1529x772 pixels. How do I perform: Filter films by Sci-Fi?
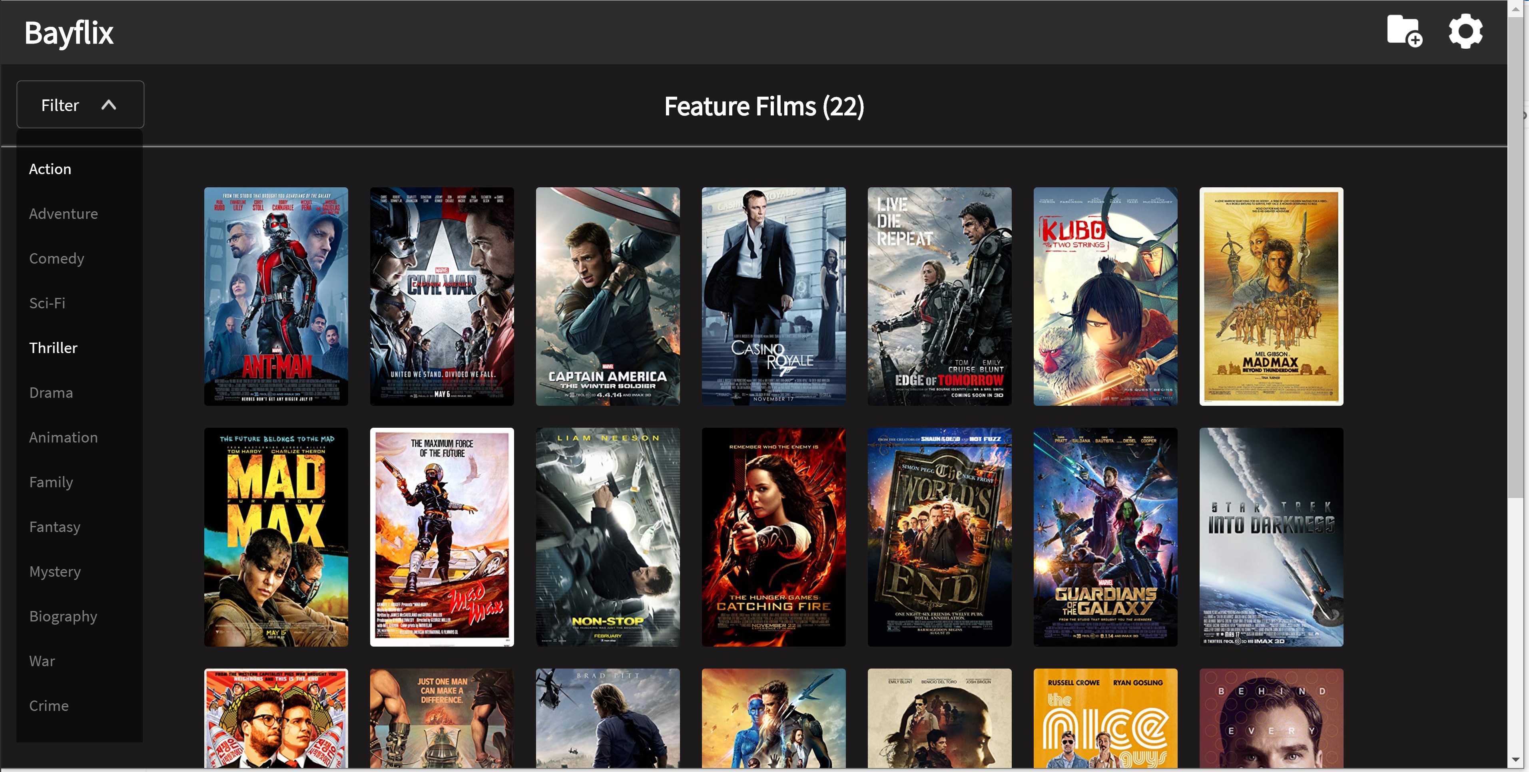pyautogui.click(x=47, y=303)
